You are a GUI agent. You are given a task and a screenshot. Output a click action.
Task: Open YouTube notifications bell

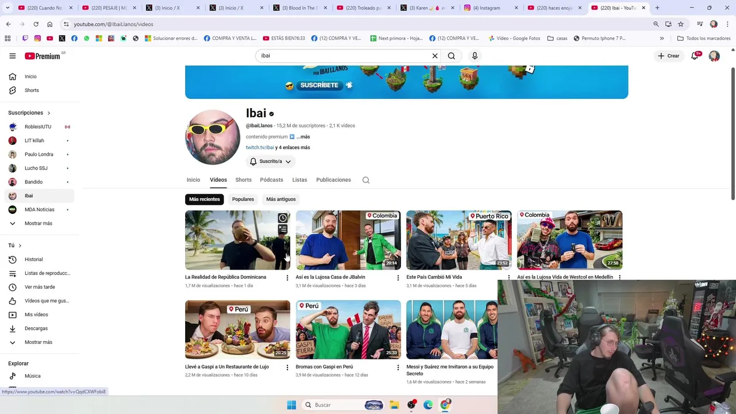[695, 56]
